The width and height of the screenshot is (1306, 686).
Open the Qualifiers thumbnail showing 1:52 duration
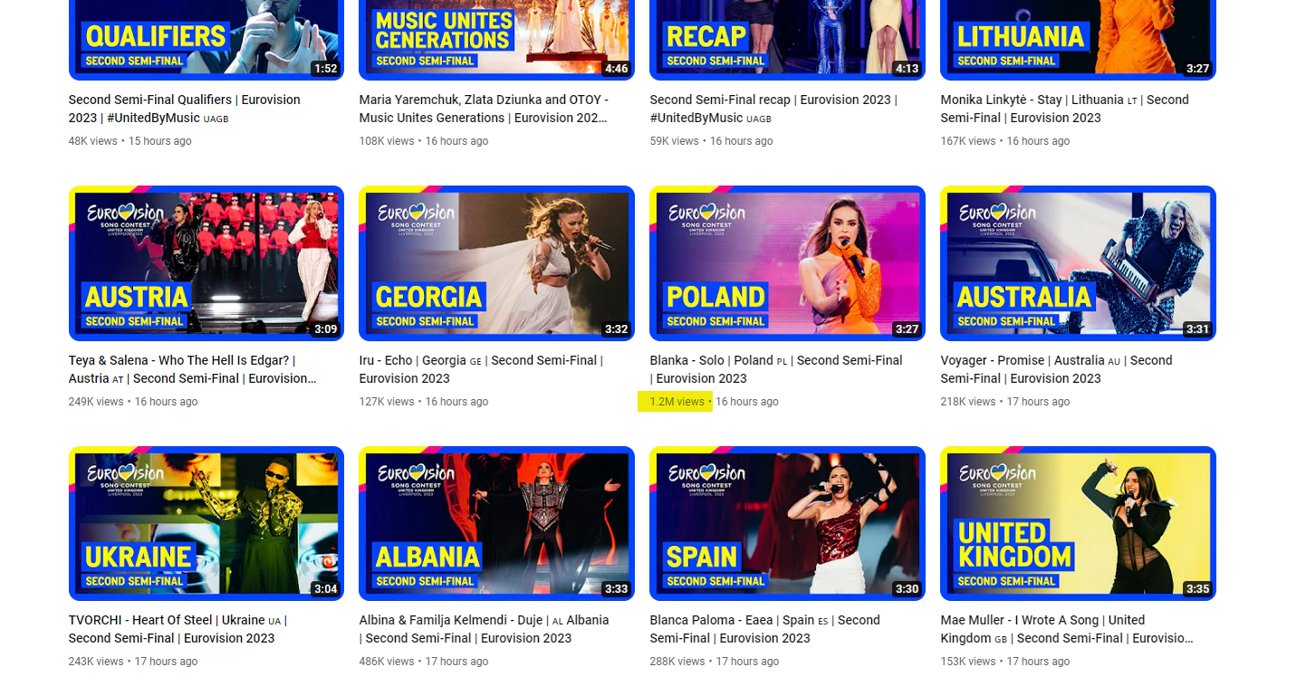click(206, 40)
